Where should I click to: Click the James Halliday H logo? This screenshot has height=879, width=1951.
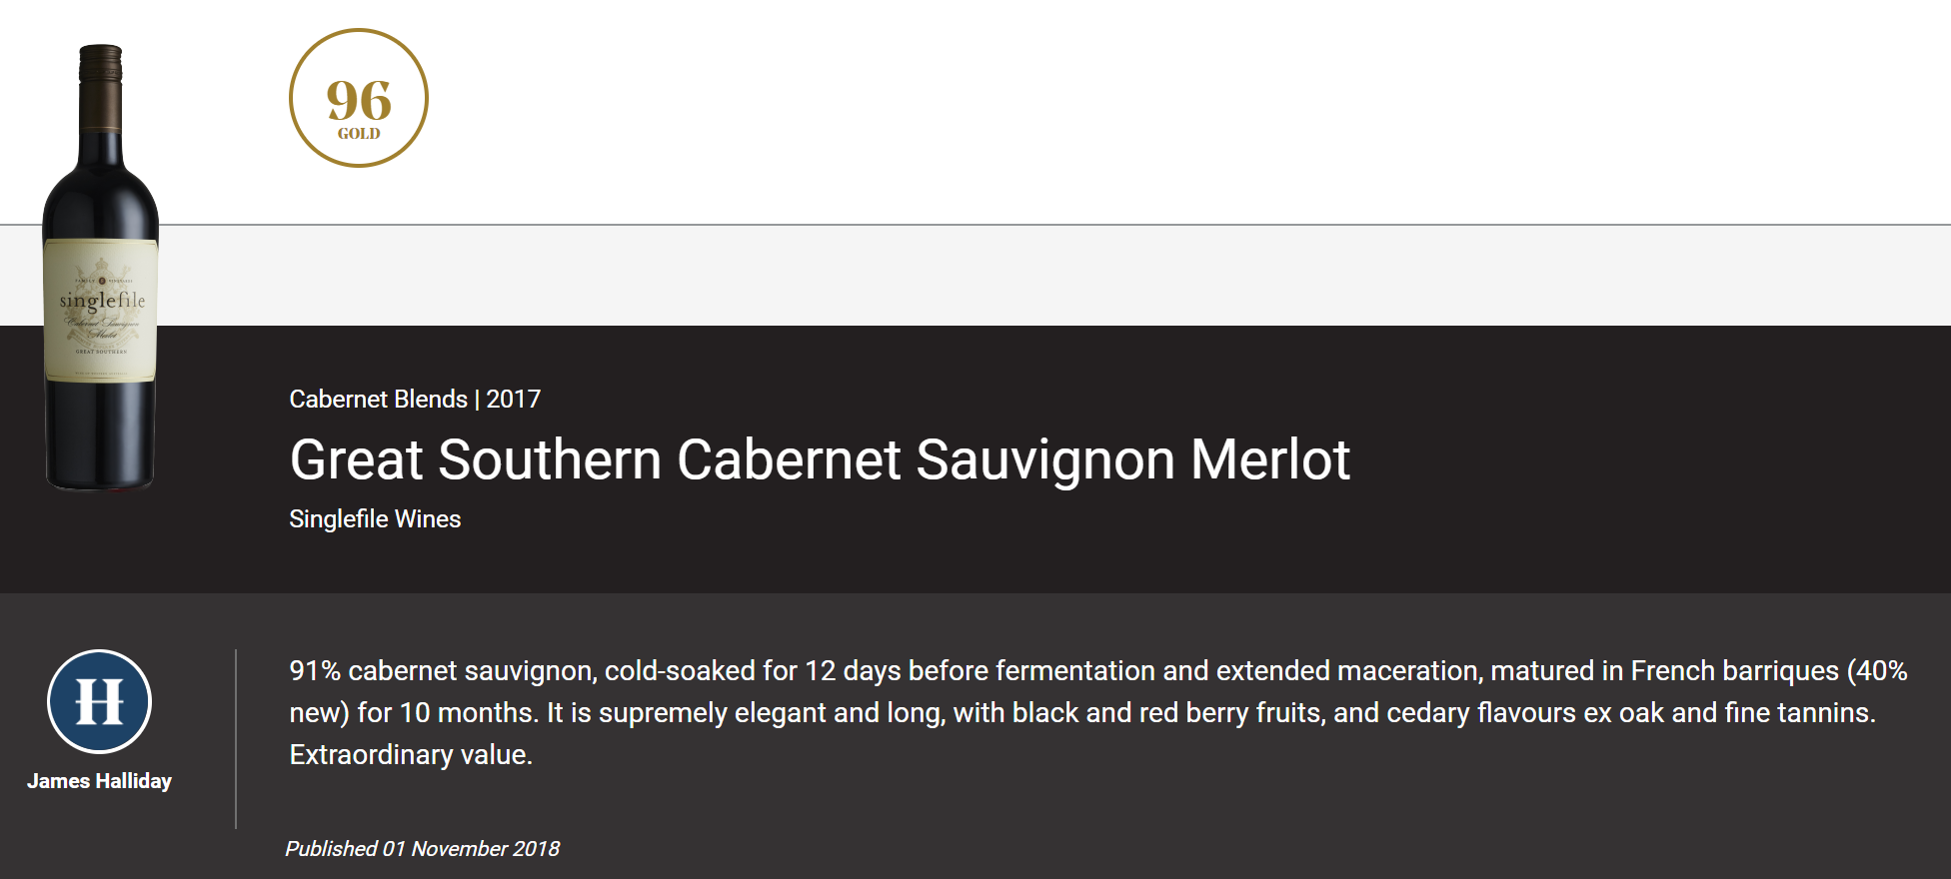pyautogui.click(x=99, y=701)
